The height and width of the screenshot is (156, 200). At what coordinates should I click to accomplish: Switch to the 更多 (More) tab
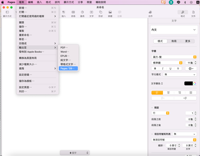(187, 41)
